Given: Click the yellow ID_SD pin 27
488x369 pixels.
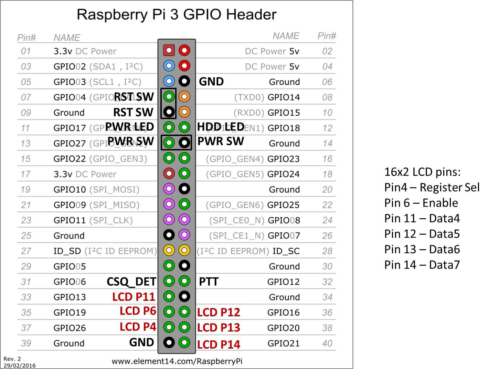Looking at the screenshot, I should [x=169, y=250].
